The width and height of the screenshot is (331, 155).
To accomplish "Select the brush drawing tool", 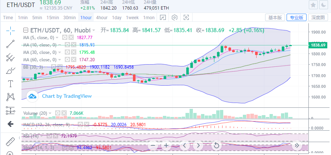I will click(10, 70).
